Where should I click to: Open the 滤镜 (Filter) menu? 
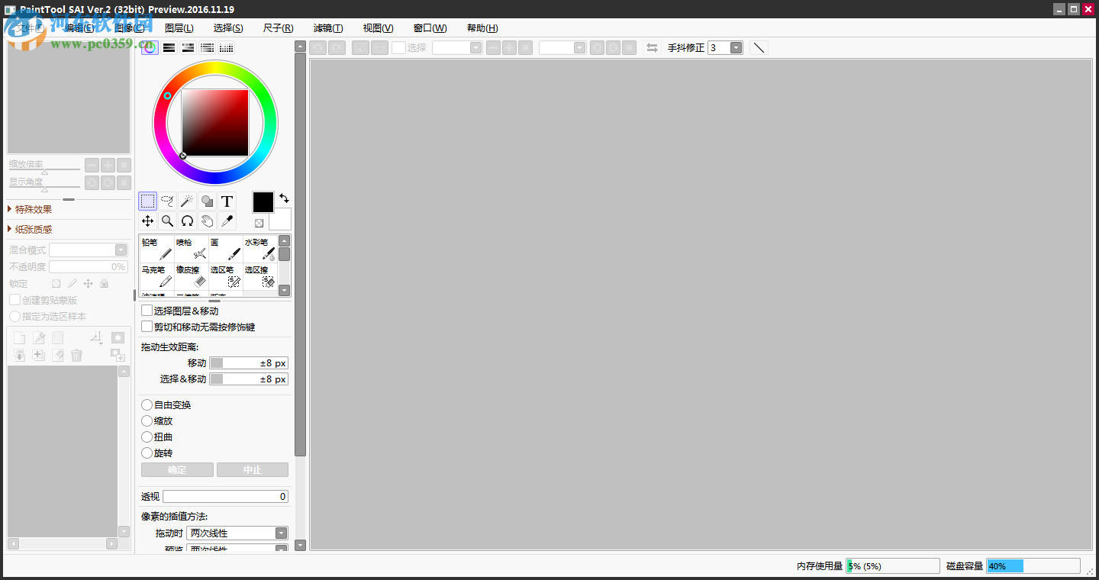click(x=328, y=28)
